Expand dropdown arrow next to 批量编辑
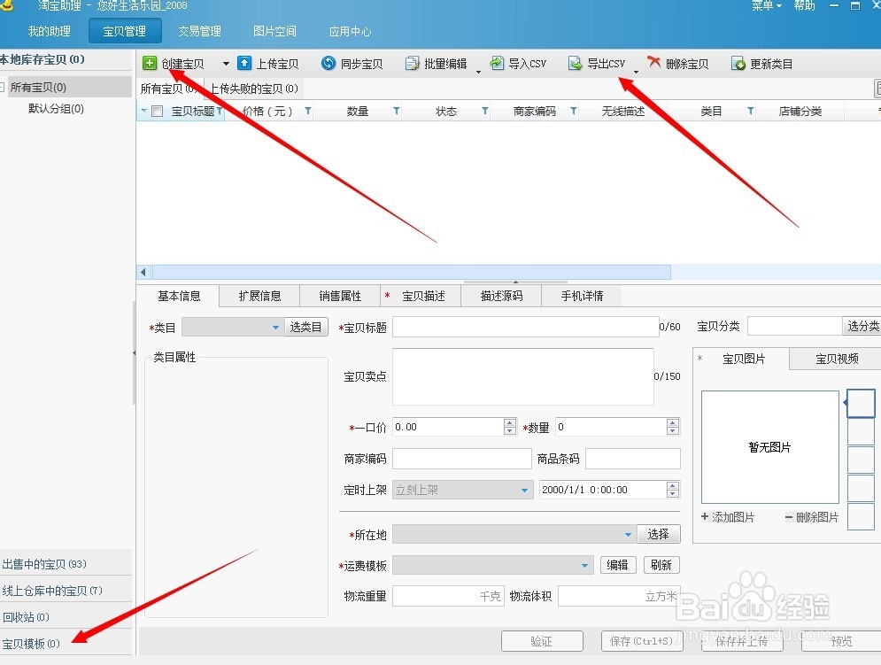This screenshot has height=665, width=881. (478, 72)
